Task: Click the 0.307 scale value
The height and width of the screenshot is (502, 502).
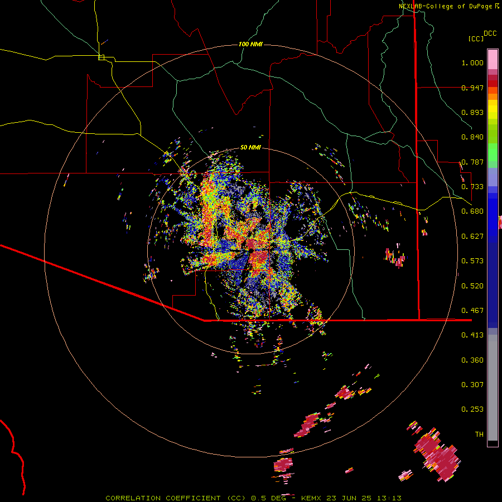Action: pos(472,385)
